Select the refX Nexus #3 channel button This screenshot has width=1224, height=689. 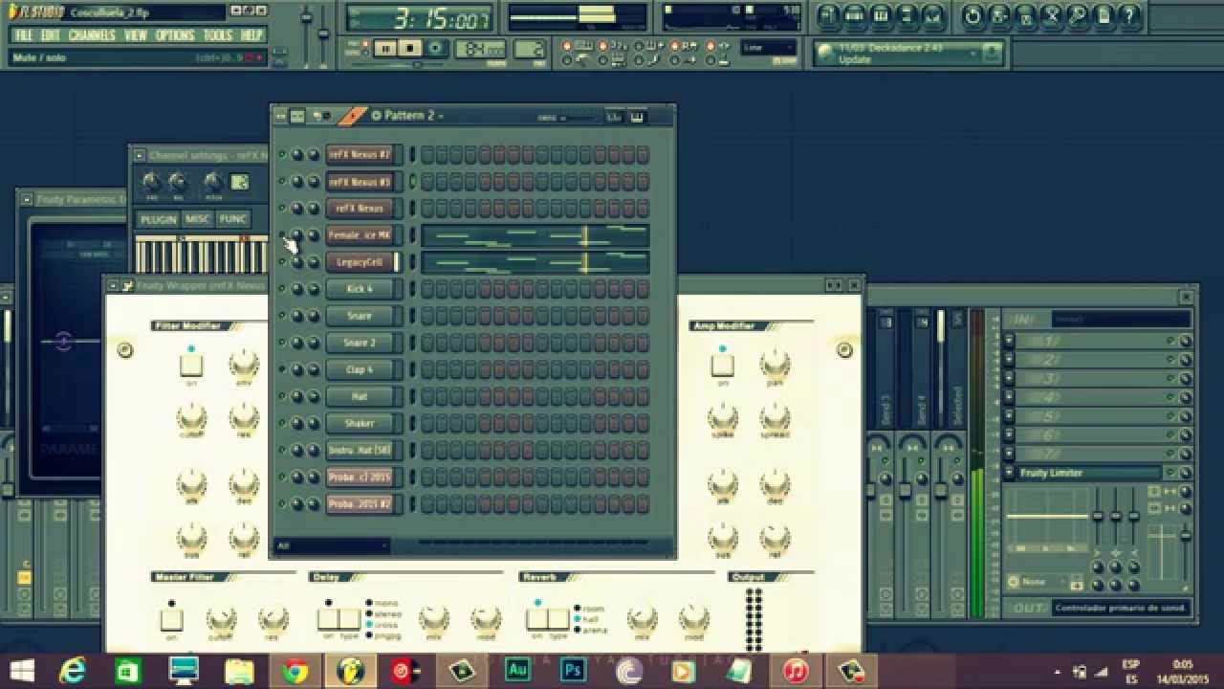361,182
